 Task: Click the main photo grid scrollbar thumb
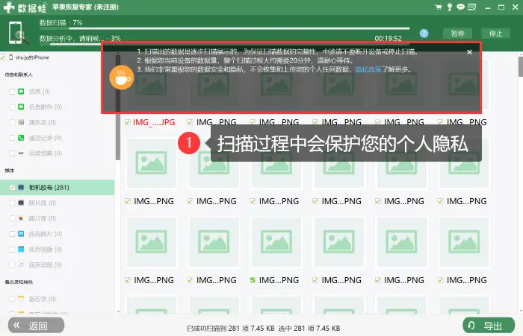[520, 66]
